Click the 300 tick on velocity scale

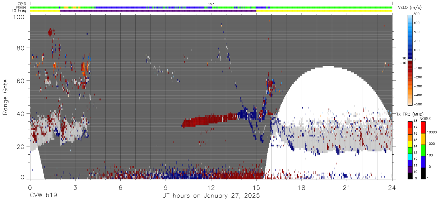coord(417,32)
